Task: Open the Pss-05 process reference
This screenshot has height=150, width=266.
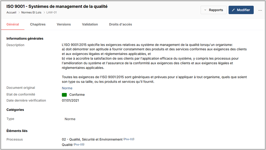Action: 79,145
